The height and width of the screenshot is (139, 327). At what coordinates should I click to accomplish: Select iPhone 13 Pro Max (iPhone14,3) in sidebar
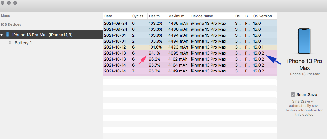point(51,35)
